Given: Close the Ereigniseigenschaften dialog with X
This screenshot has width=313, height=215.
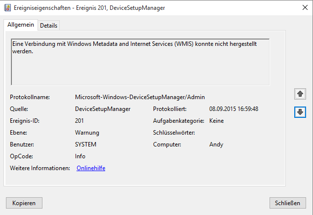Looking at the screenshot, I should pyautogui.click(x=303, y=8).
